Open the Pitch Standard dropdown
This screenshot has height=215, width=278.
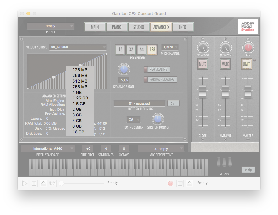(x=48, y=148)
